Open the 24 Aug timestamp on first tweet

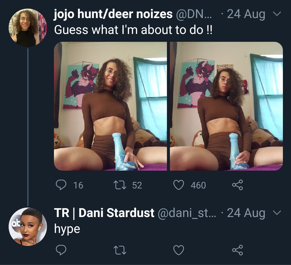(246, 14)
